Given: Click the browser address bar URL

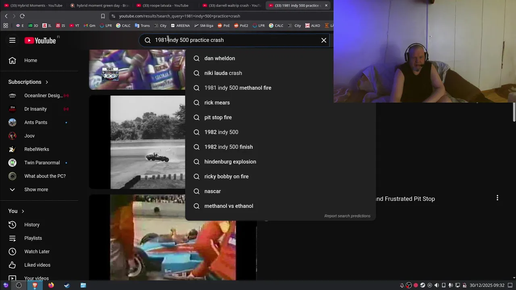Looking at the screenshot, I should click(x=180, y=16).
